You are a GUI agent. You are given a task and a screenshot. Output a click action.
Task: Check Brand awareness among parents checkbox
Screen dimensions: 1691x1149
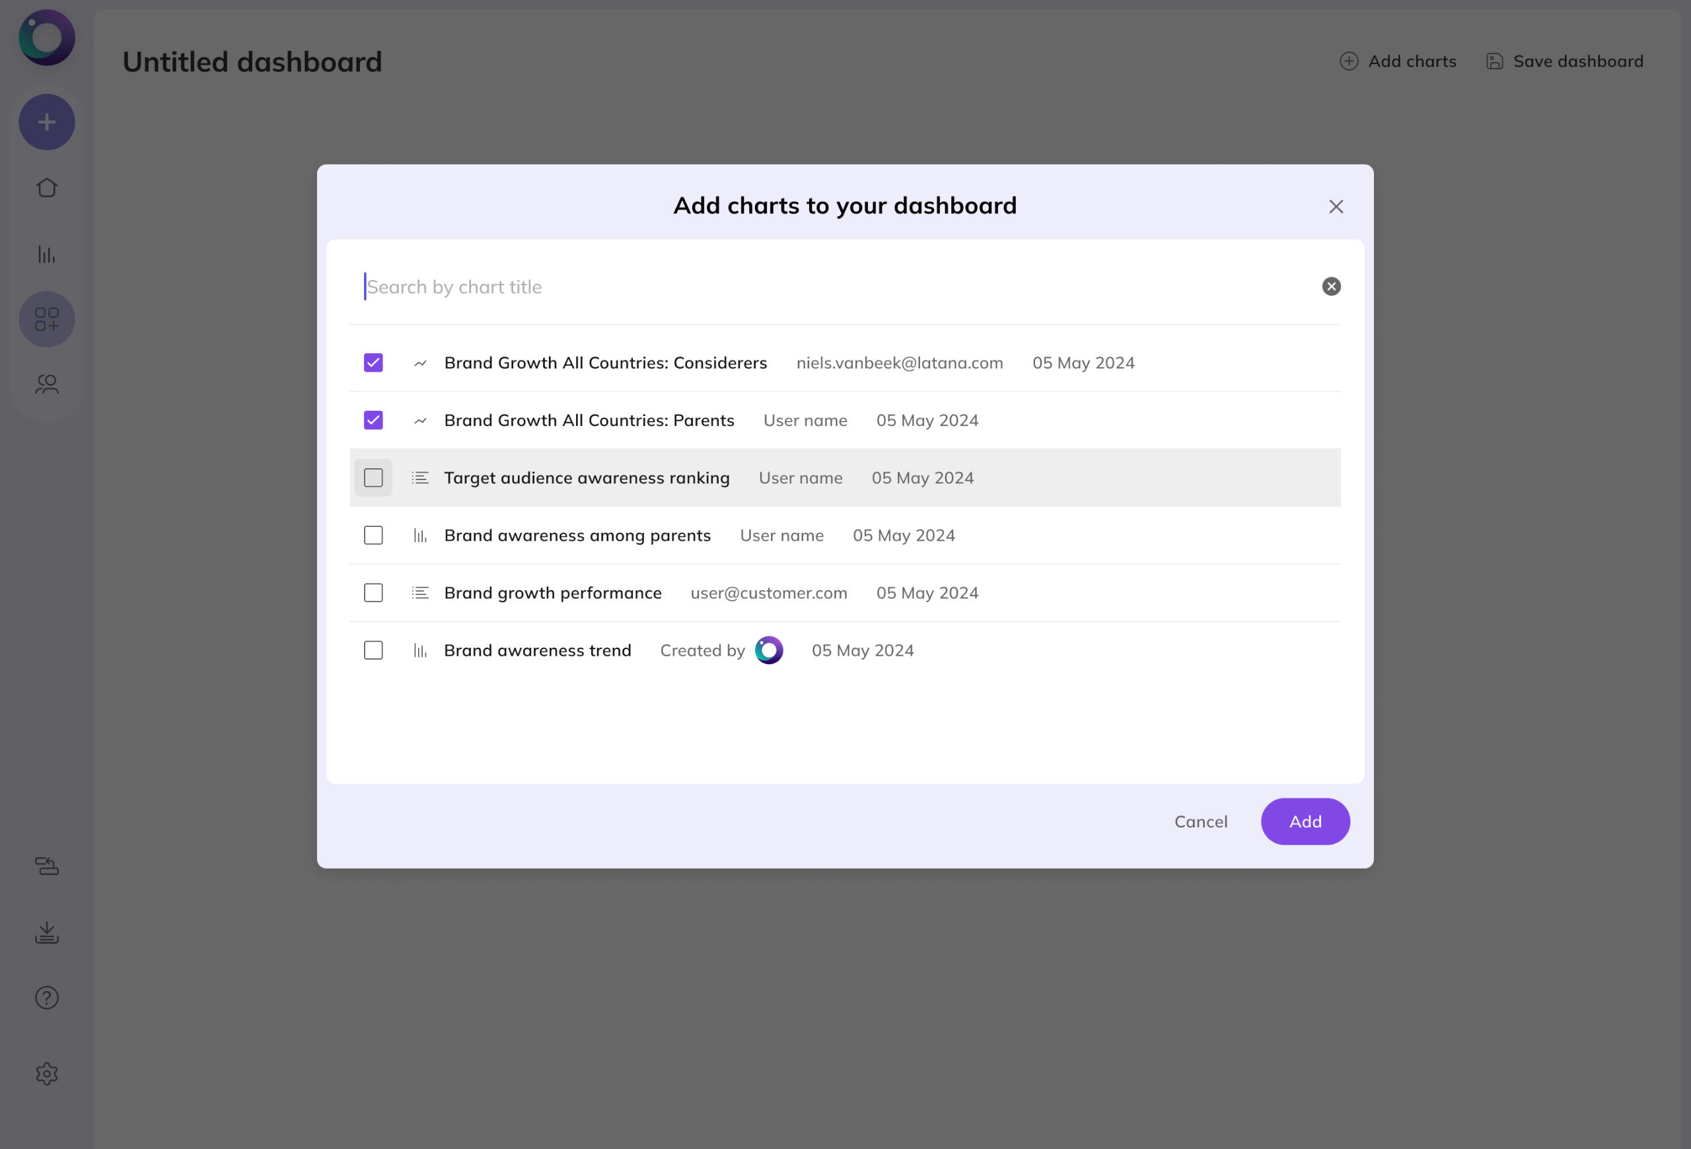click(x=373, y=536)
